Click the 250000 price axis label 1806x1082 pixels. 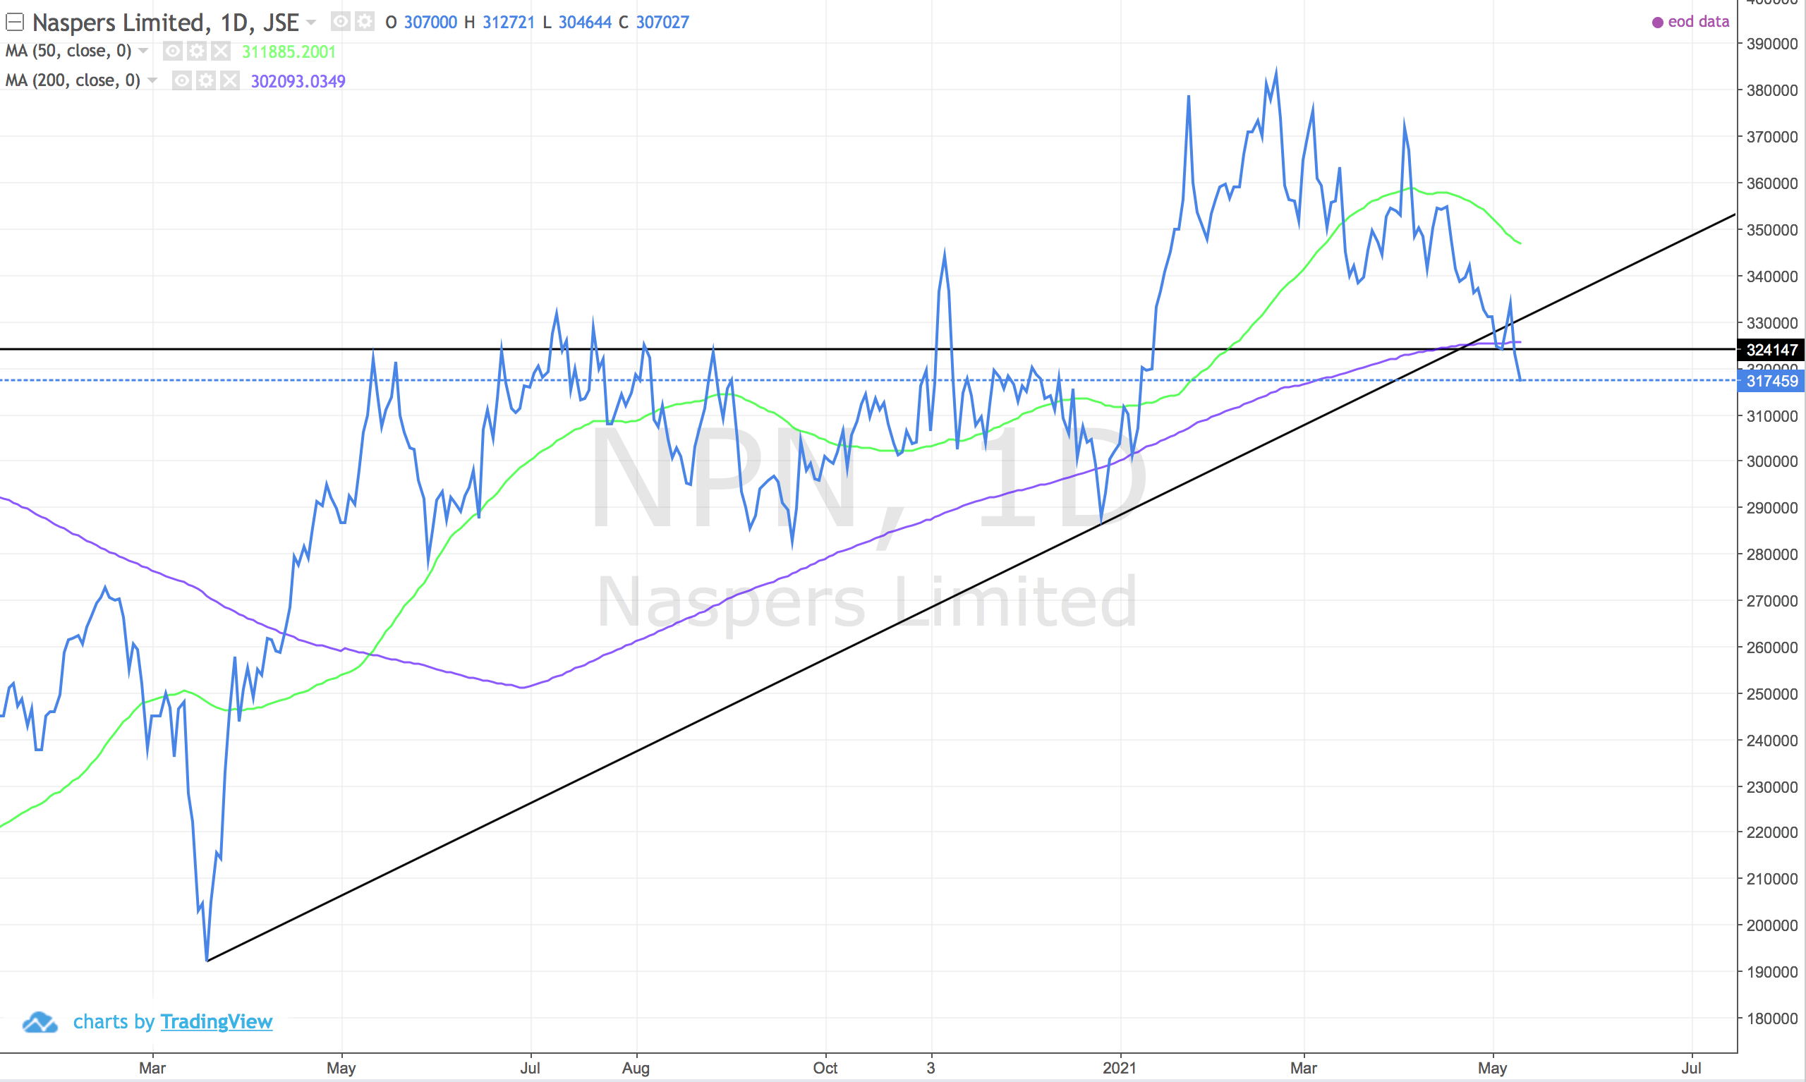pos(1772,694)
